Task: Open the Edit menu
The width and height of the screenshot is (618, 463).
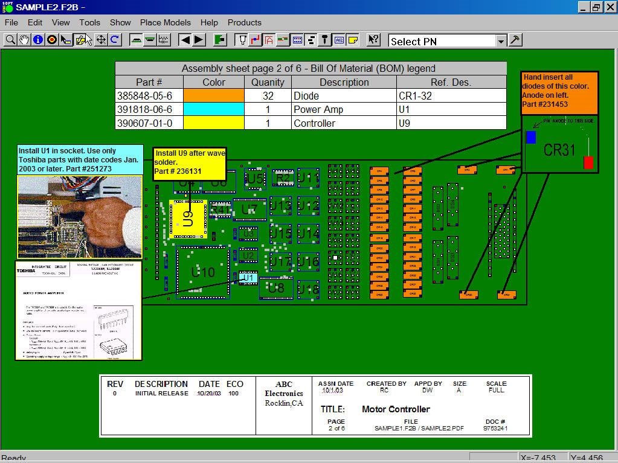Action: (34, 22)
